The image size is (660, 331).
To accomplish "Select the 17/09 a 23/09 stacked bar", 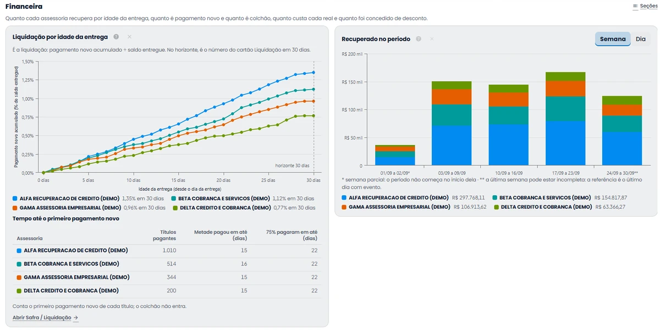I will click(x=565, y=119).
